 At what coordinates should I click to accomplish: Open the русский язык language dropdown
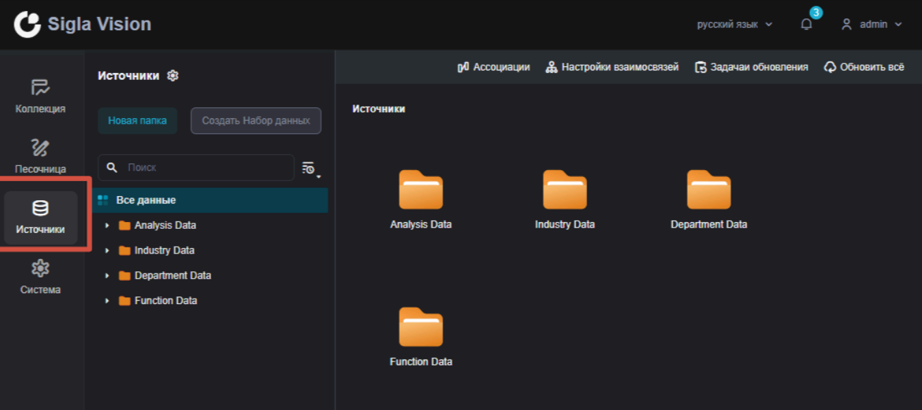[x=735, y=25]
